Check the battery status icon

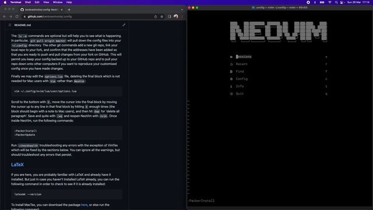[322, 2]
